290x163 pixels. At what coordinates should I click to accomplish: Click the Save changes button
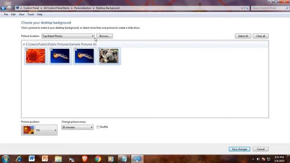(x=240, y=149)
